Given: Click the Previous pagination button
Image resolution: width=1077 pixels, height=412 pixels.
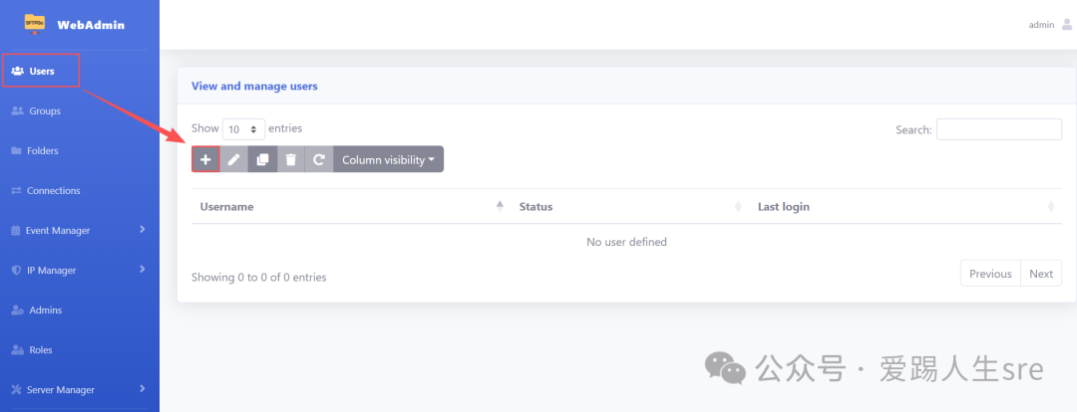Looking at the screenshot, I should click(x=989, y=274).
